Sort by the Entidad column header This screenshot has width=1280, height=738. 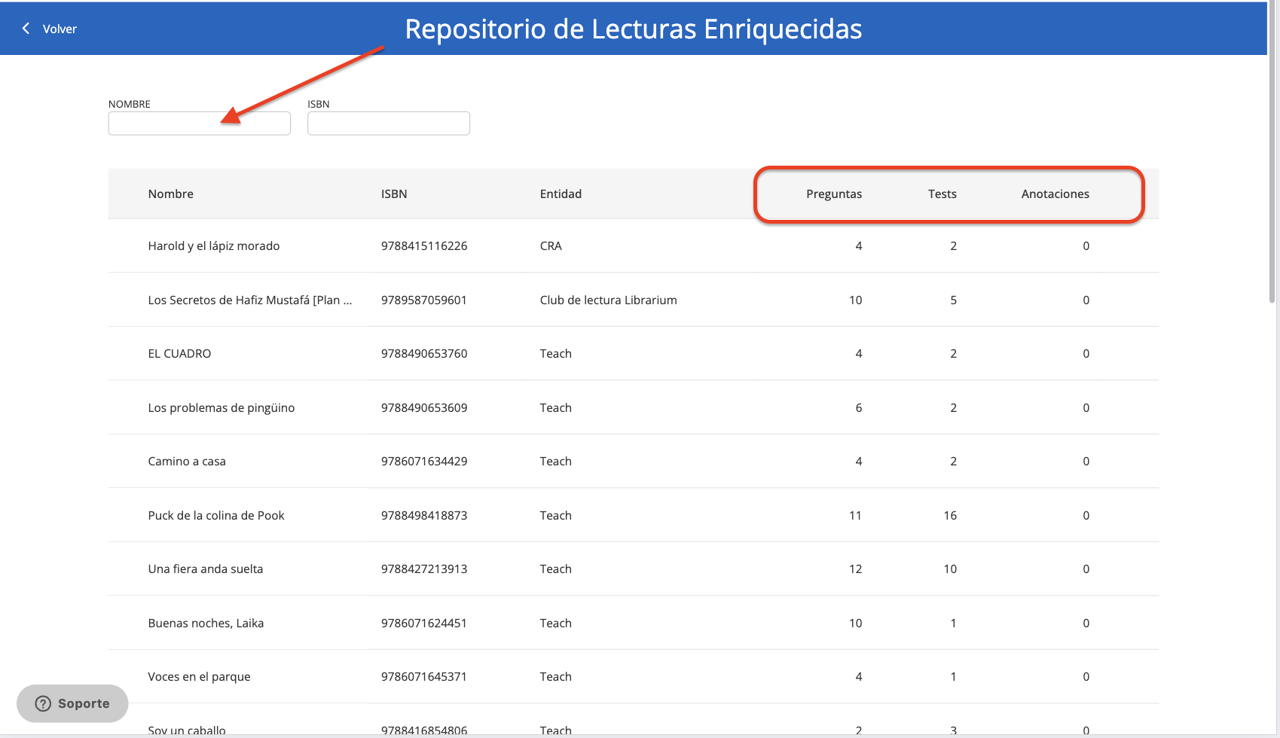pos(561,194)
